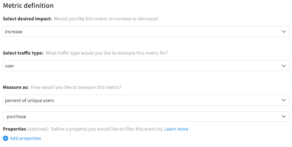
Task: Click the Select traffic type label
Action: pos(23,53)
